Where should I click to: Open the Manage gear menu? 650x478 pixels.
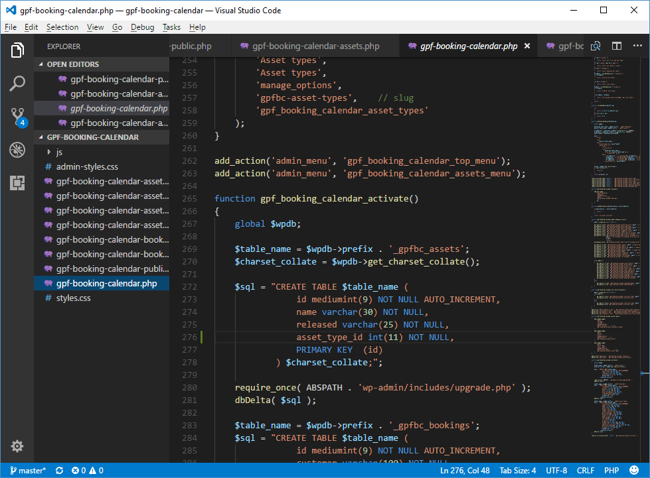tap(17, 446)
